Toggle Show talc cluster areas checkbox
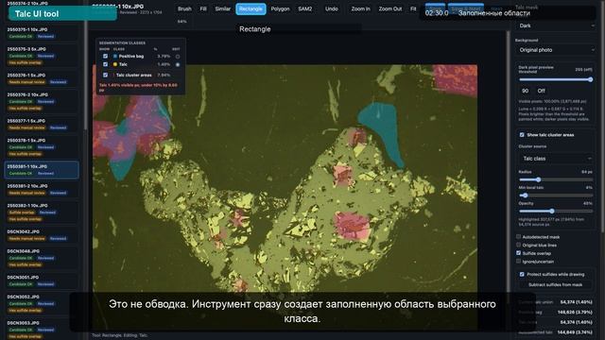Viewport: 605px width, 340px height. (522, 135)
